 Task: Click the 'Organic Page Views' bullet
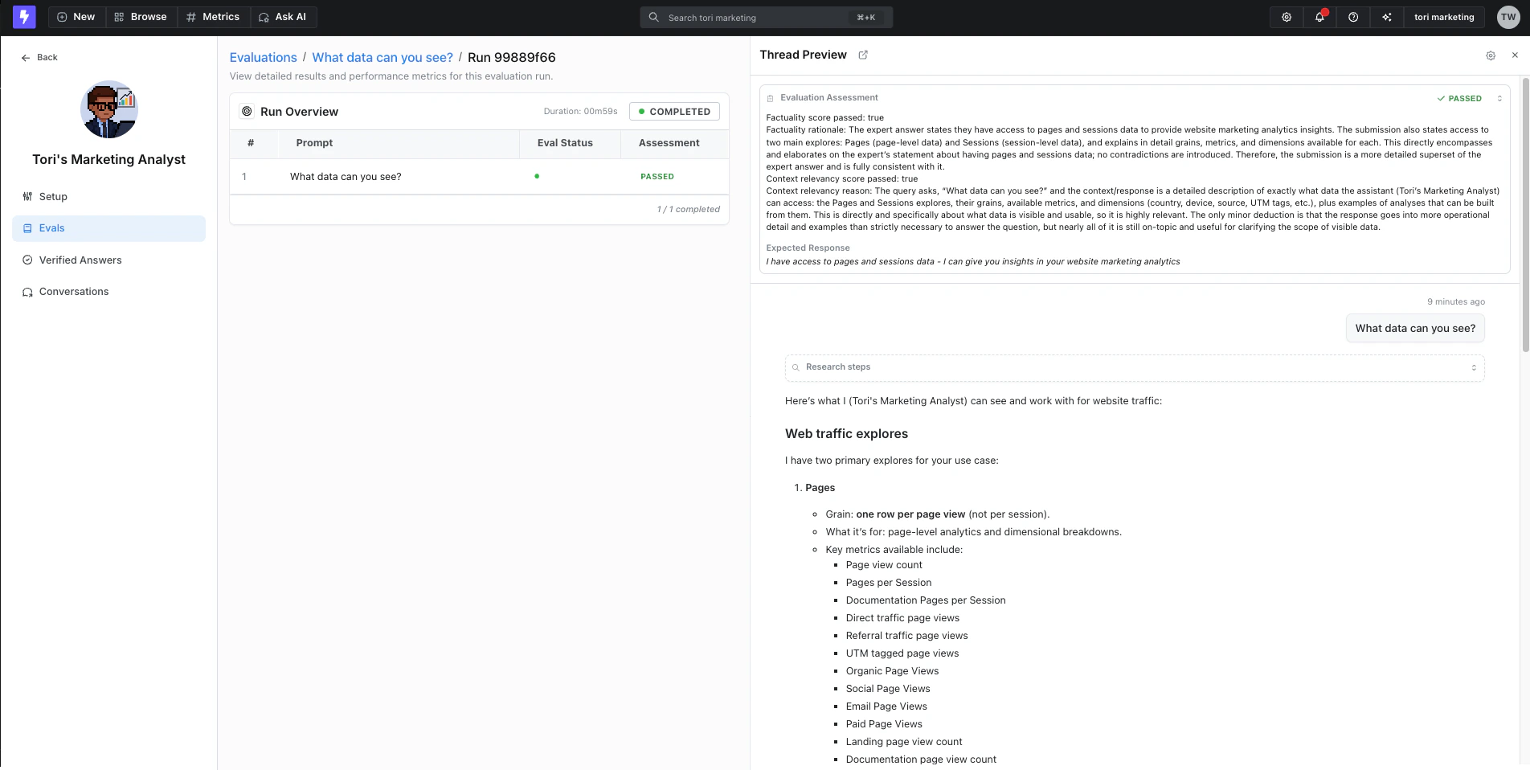click(892, 671)
